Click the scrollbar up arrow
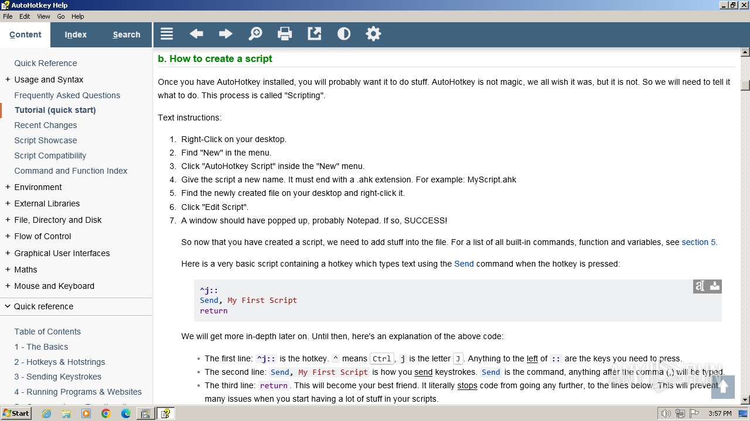Image resolution: width=750 pixels, height=421 pixels. coord(745,52)
